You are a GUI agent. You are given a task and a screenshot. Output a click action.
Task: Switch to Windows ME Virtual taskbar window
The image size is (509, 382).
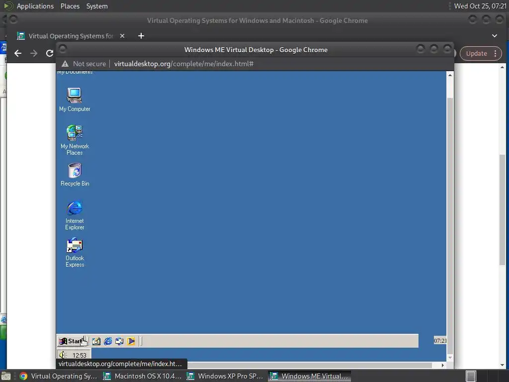pyautogui.click(x=309, y=376)
